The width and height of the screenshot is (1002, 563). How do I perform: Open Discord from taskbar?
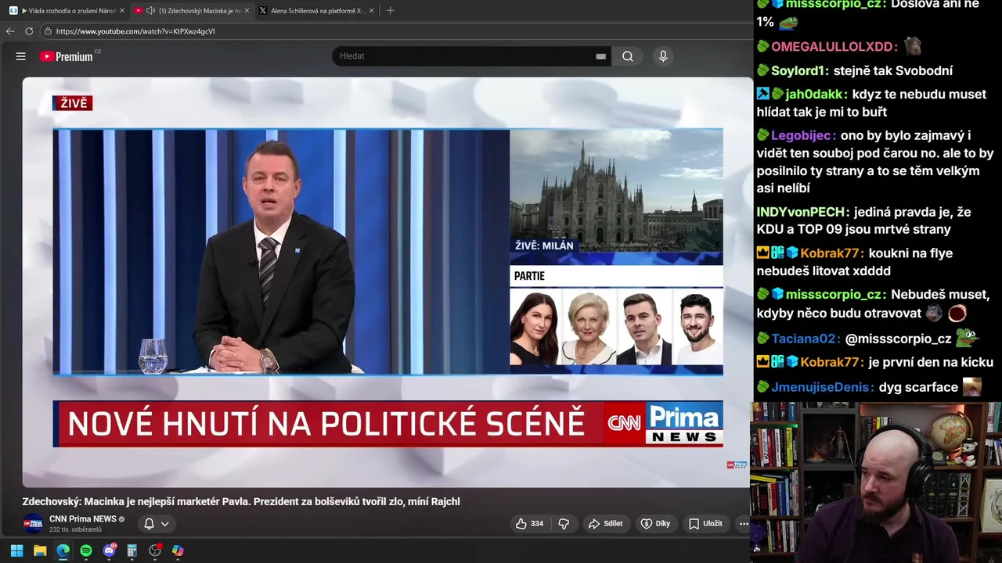(109, 550)
